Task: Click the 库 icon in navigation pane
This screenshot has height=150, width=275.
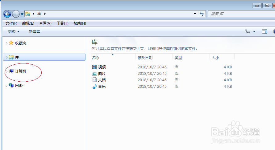Action: coord(11,57)
